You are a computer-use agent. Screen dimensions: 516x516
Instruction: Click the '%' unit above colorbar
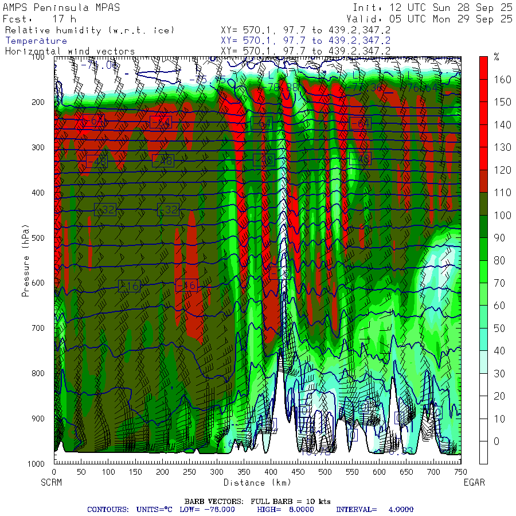[497, 57]
